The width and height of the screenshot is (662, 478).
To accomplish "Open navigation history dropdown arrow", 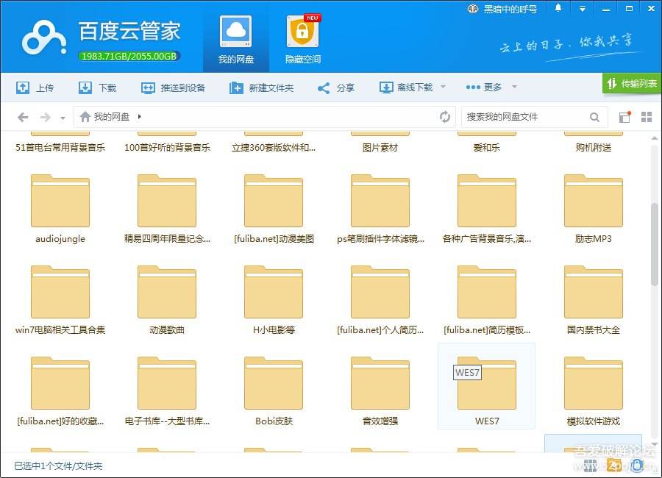I will (63, 118).
